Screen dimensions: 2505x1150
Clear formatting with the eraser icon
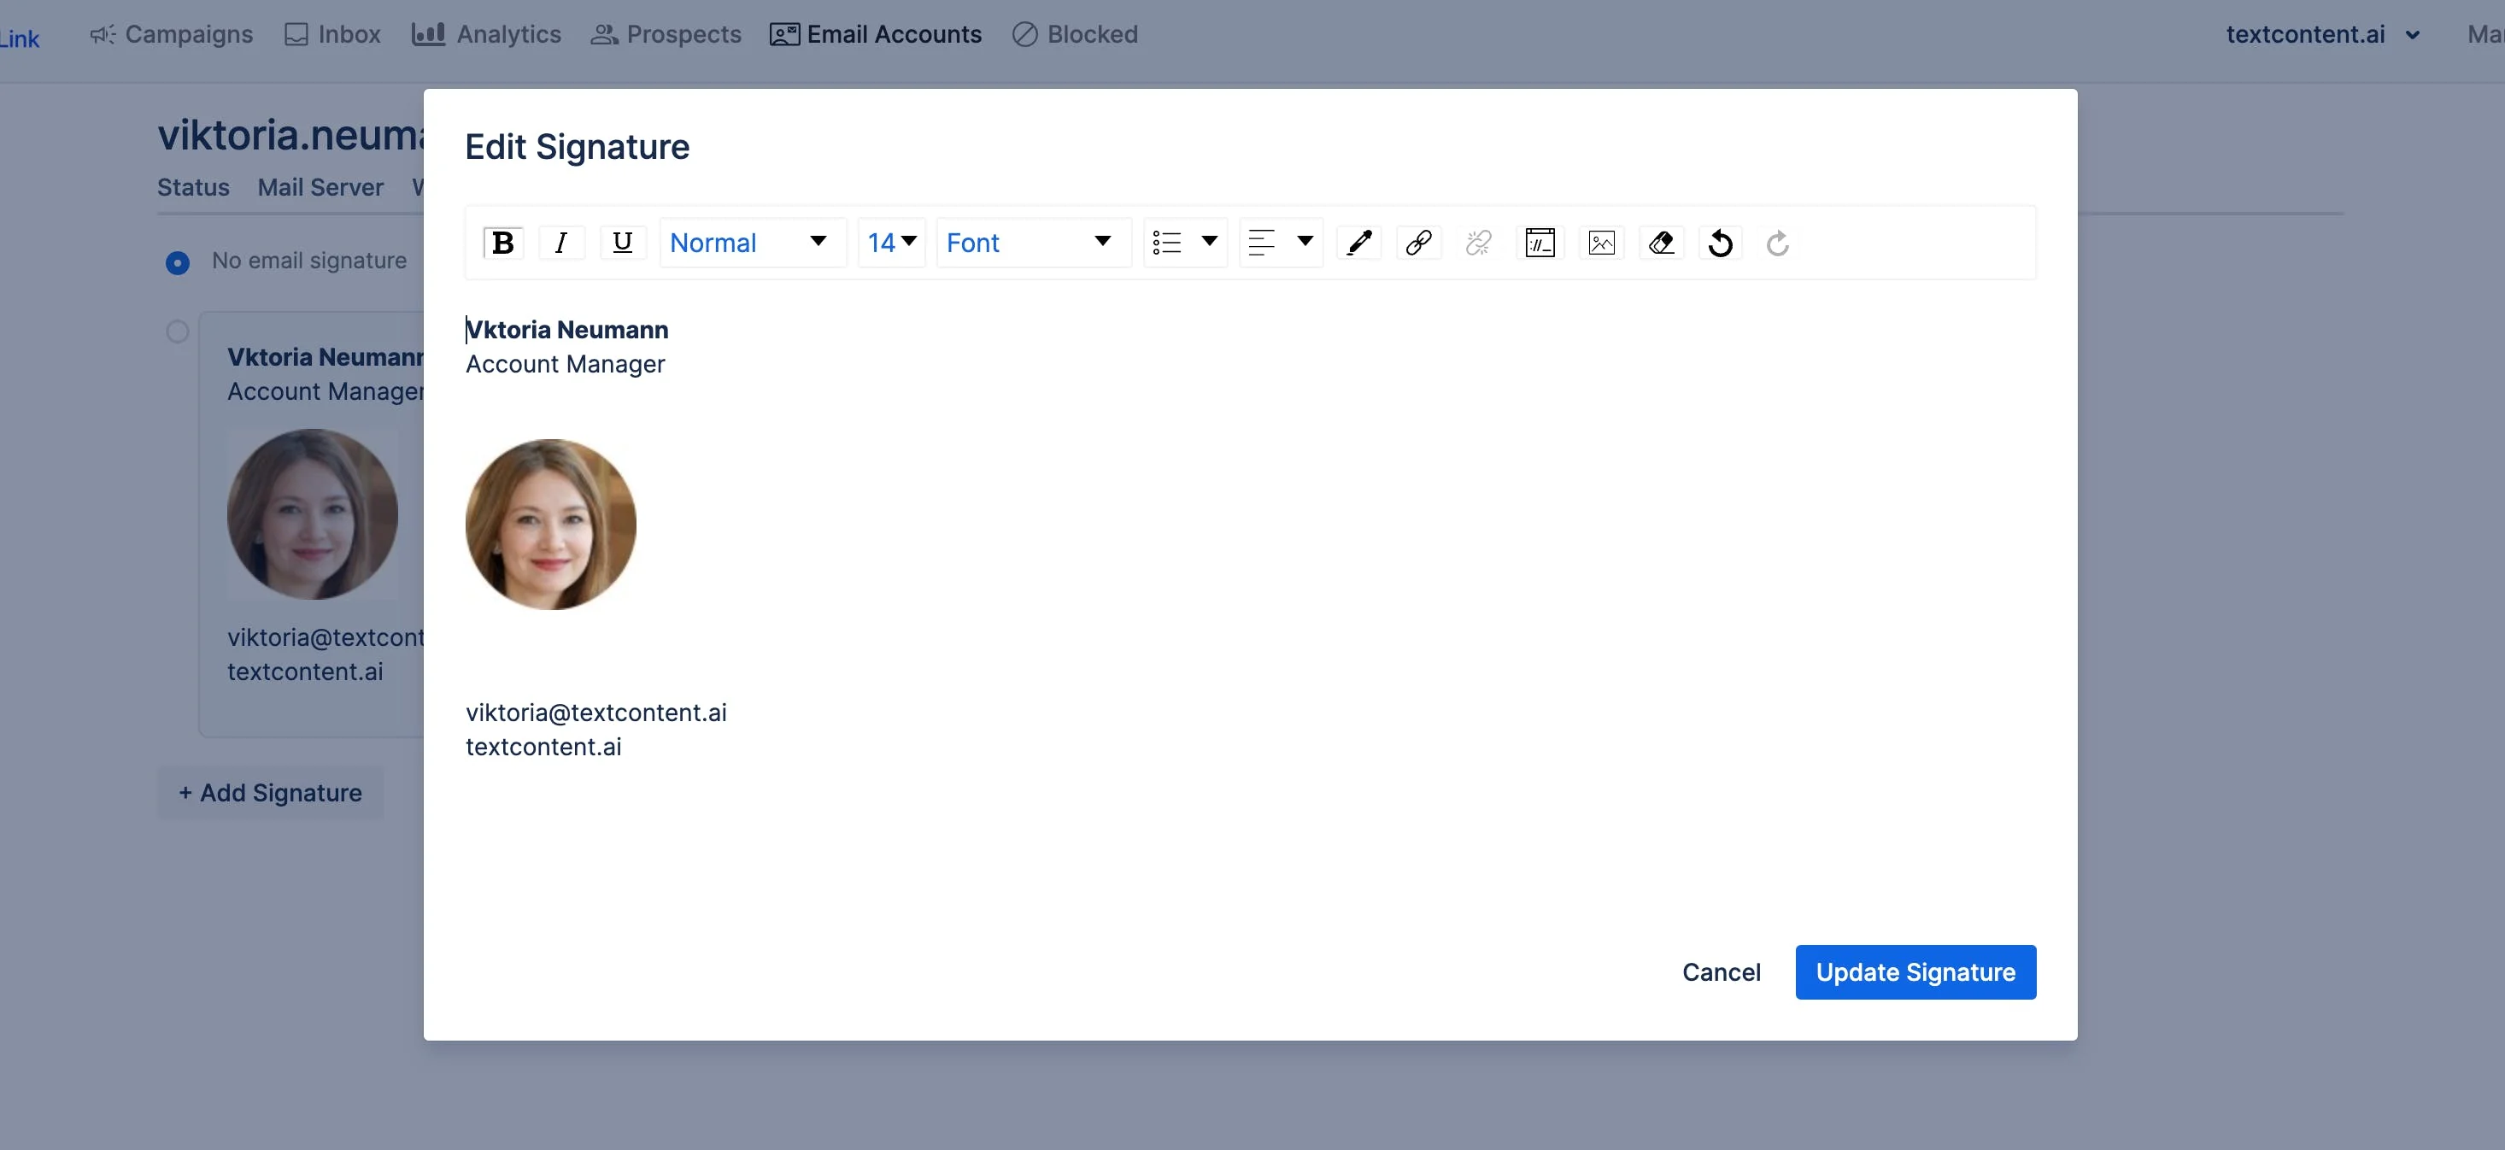pyautogui.click(x=1661, y=242)
